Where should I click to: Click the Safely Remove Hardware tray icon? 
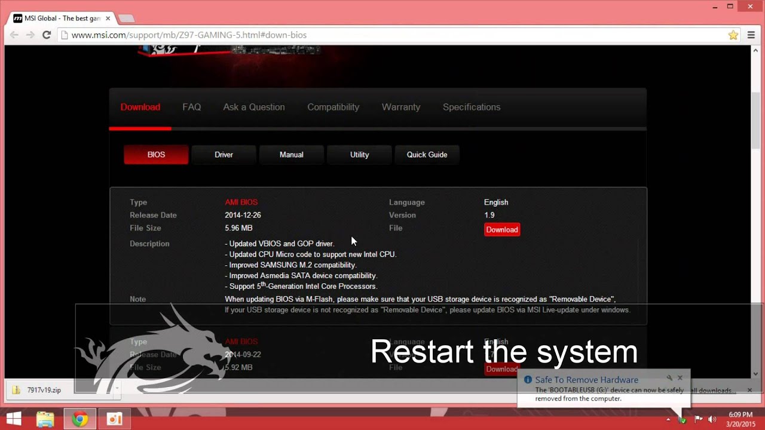click(x=683, y=420)
